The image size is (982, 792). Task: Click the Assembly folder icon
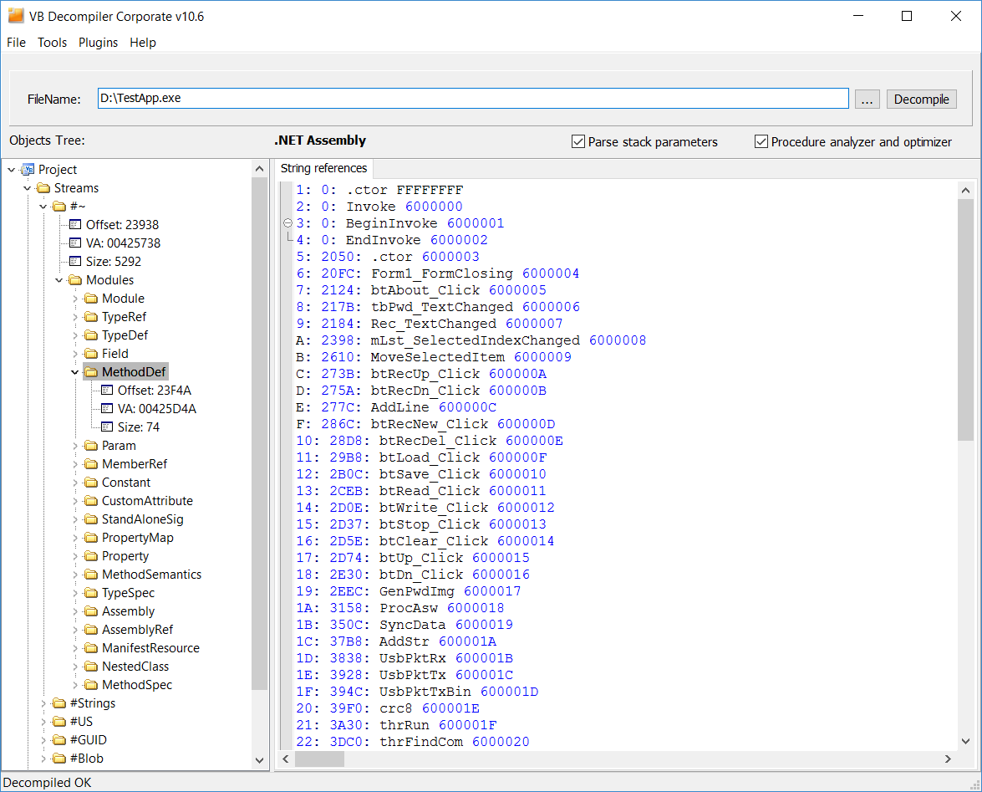pyautogui.click(x=91, y=611)
